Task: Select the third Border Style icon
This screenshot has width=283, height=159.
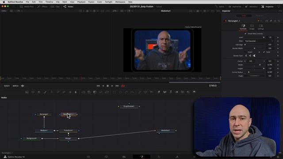Action: (x=254, y=56)
